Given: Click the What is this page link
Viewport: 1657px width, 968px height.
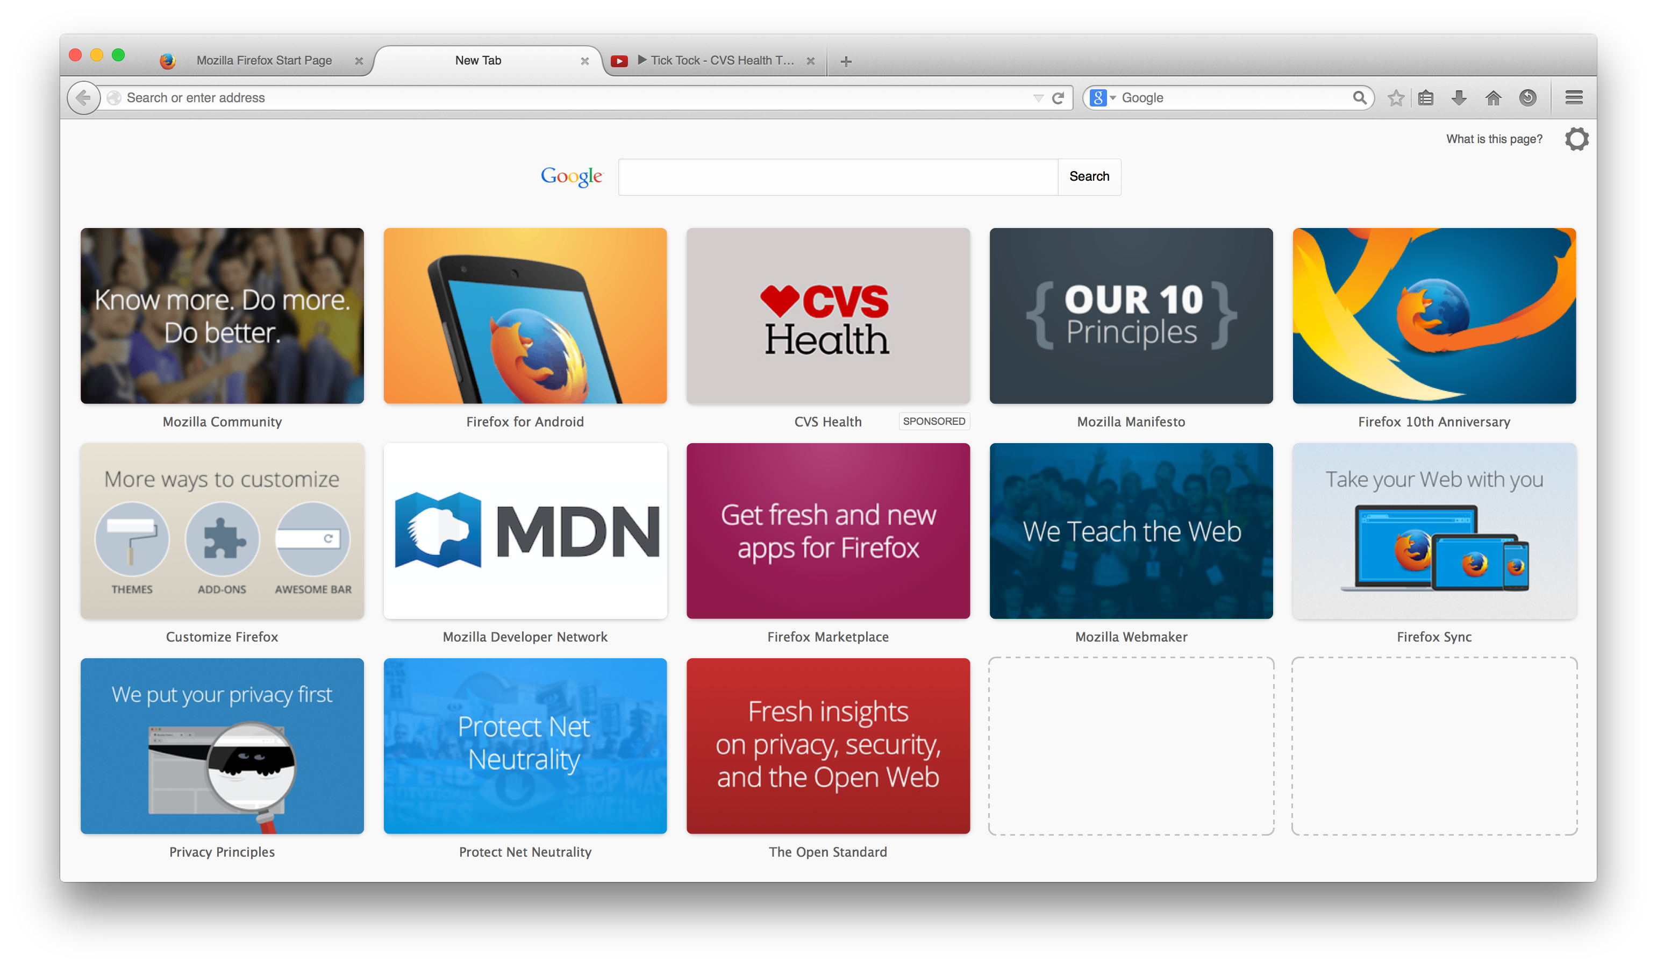Looking at the screenshot, I should (x=1493, y=139).
